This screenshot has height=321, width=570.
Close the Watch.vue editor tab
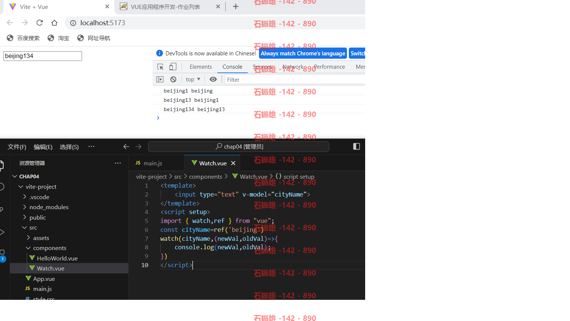(x=233, y=163)
